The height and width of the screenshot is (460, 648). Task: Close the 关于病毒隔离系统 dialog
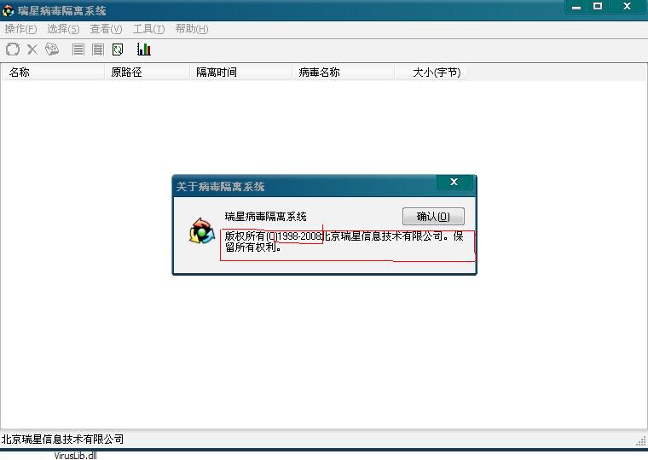point(454,182)
